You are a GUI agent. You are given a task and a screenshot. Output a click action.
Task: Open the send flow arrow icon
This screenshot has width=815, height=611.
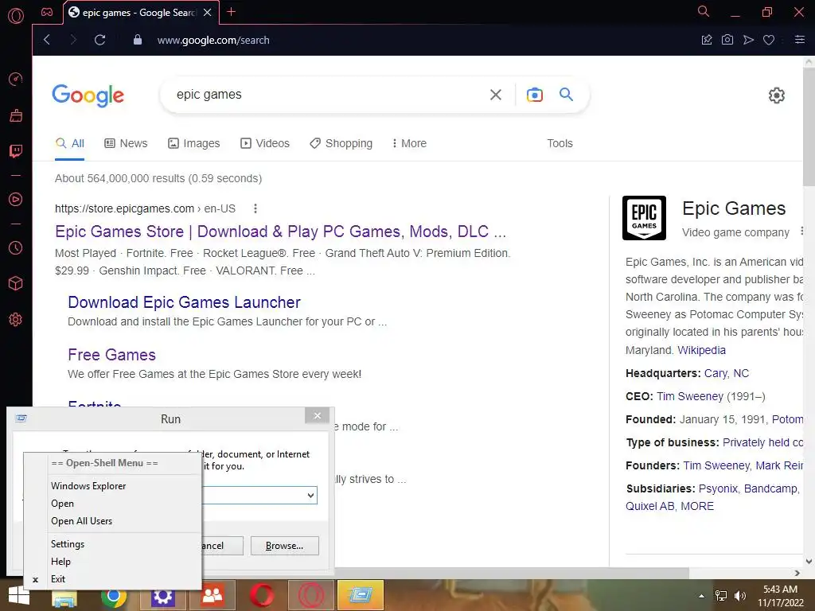click(x=748, y=40)
